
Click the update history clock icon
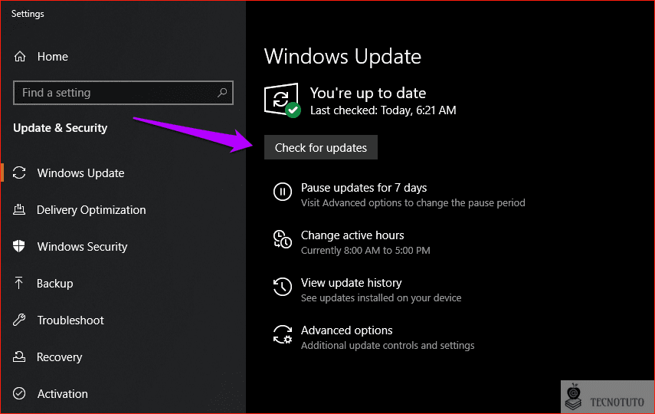283,287
